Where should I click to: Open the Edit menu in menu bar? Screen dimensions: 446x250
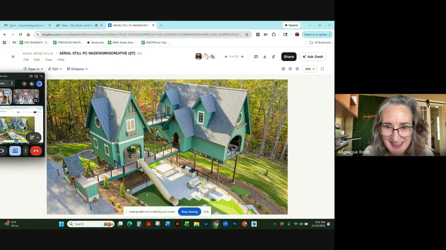pyautogui.click(x=37, y=60)
